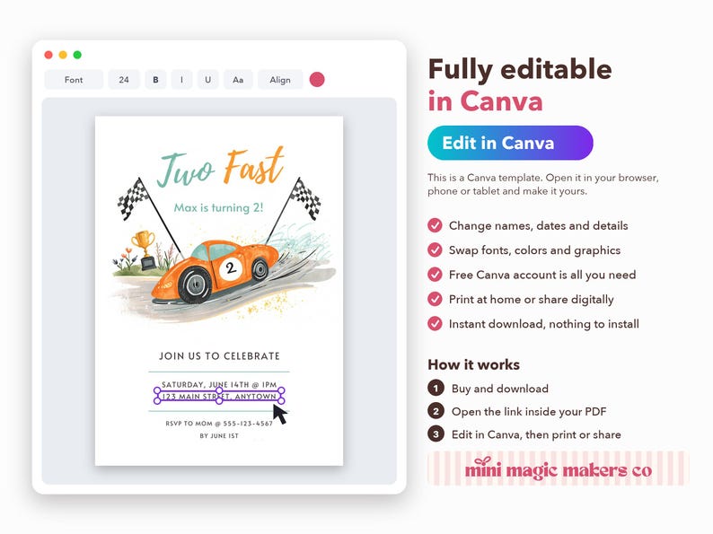
Task: Click the number 2 circle on the car
Action: pyautogui.click(x=231, y=267)
